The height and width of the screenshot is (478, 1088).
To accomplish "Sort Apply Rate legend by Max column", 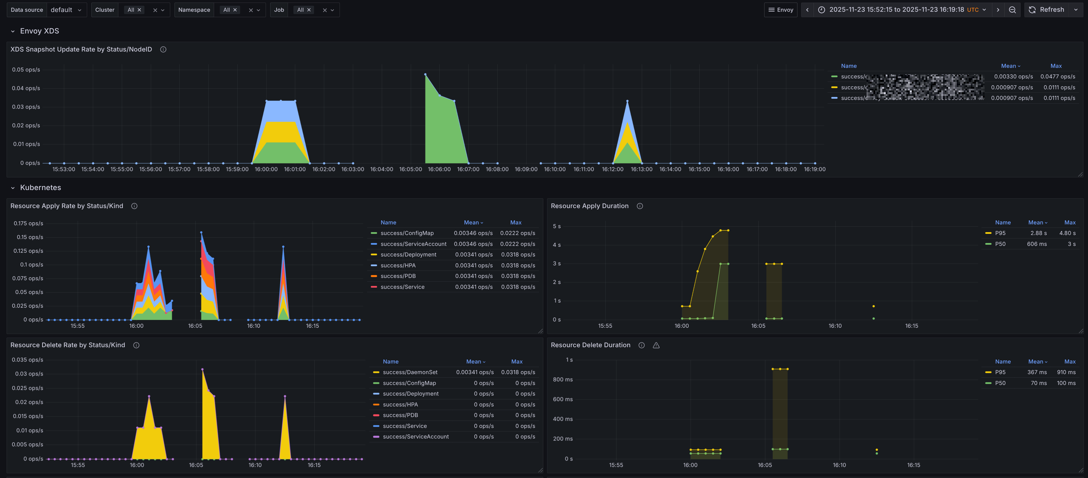I will pyautogui.click(x=515, y=222).
